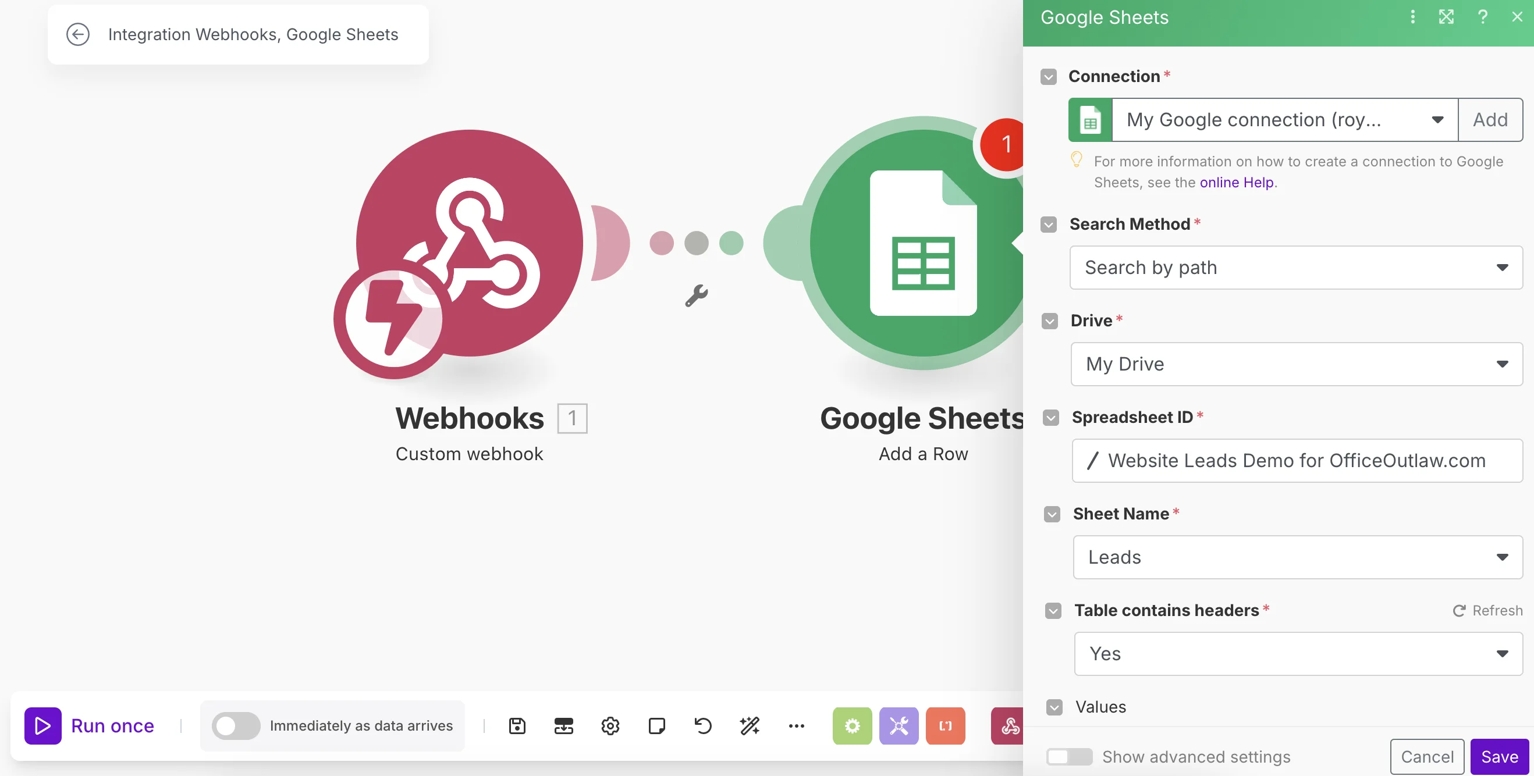Click the purple Tools tile
The image size is (1534, 776).
pyautogui.click(x=899, y=725)
